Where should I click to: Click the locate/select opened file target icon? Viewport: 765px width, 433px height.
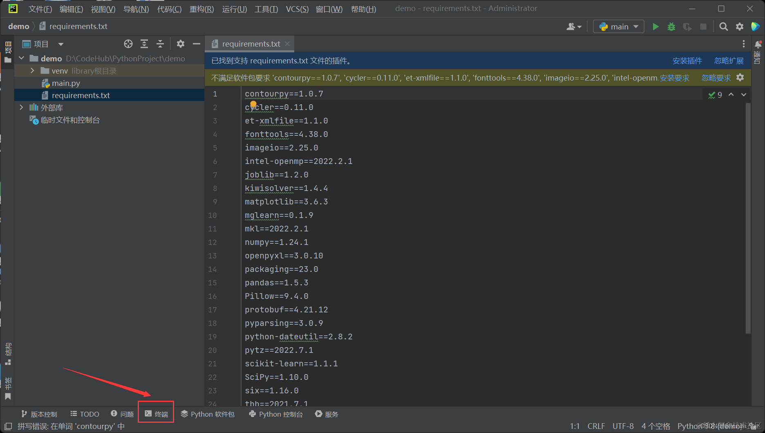128,44
